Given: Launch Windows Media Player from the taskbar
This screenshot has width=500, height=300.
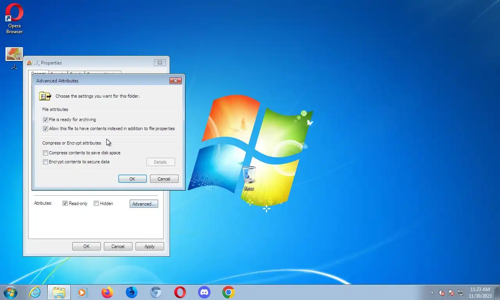Looking at the screenshot, I should click(x=82, y=292).
